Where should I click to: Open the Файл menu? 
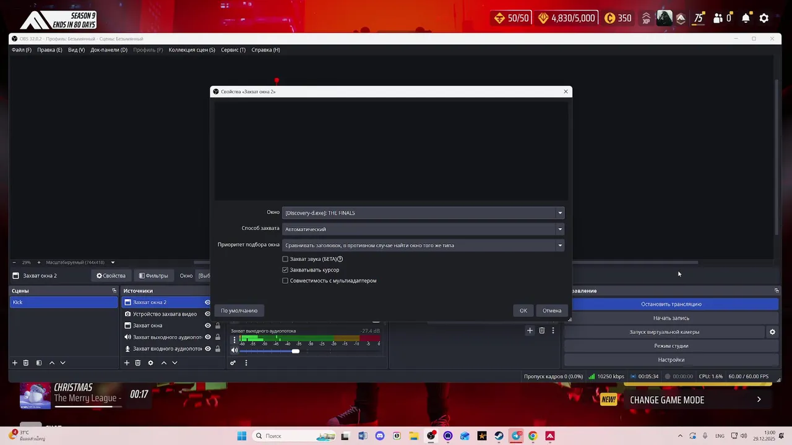(x=22, y=49)
